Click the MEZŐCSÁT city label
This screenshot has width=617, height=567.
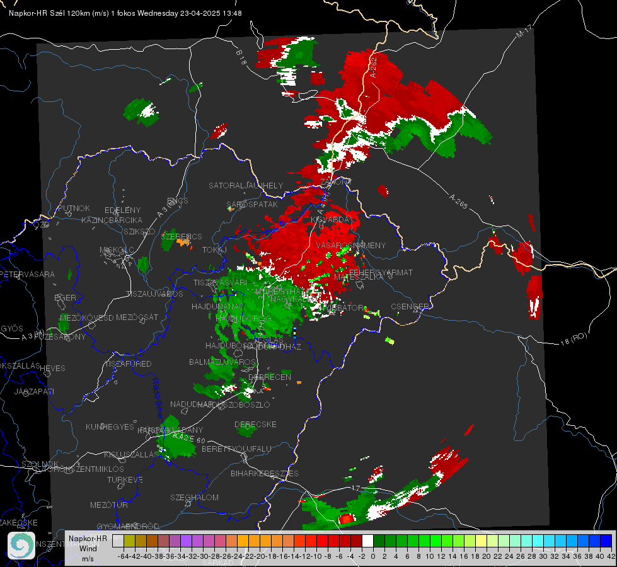point(137,317)
